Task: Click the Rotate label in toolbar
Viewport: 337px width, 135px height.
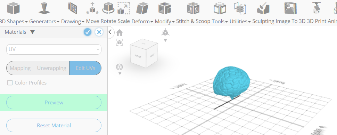Action: [x=108, y=21]
